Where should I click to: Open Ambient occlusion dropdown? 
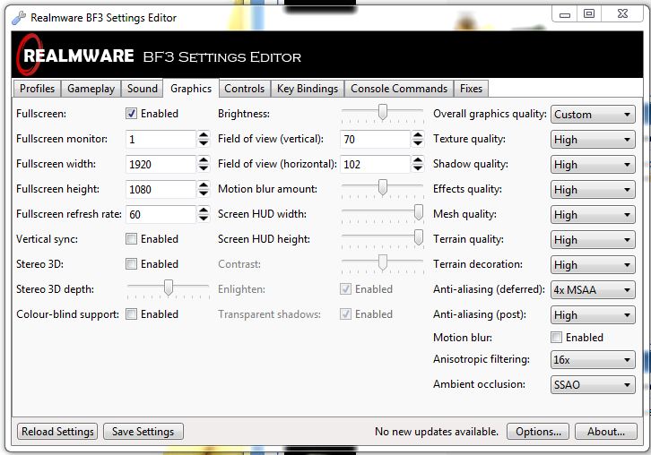click(x=593, y=384)
